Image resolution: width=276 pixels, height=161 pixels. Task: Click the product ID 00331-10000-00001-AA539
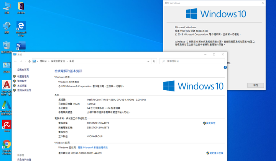point(86,153)
